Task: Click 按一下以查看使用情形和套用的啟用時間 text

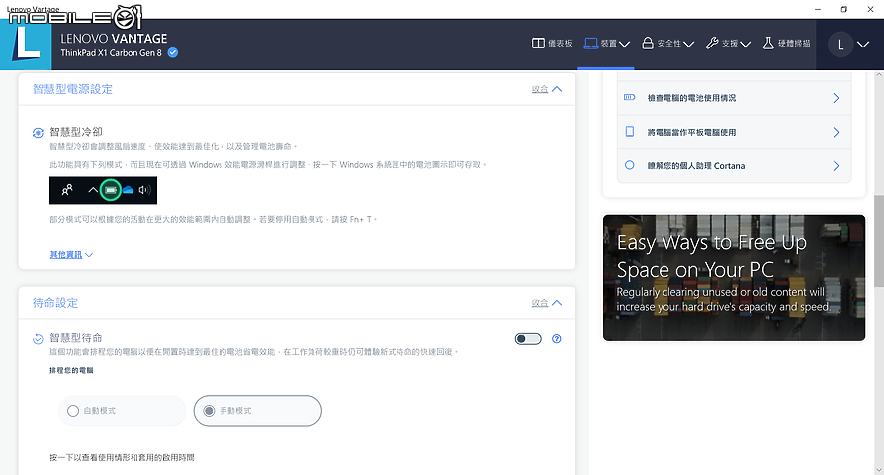Action: point(122,457)
